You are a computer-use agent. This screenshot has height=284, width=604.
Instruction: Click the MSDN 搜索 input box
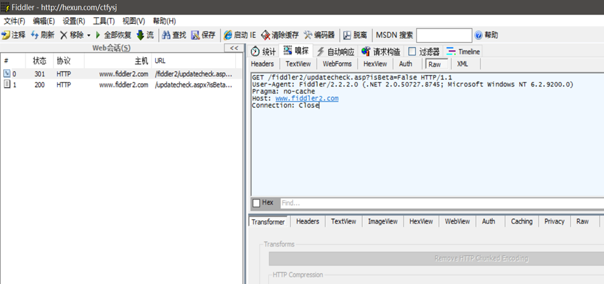444,36
